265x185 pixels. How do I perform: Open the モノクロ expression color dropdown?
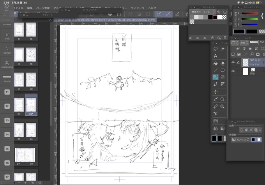(240, 140)
